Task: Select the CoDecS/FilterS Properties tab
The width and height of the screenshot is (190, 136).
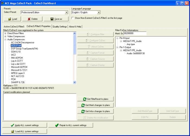Action: (x=39, y=26)
